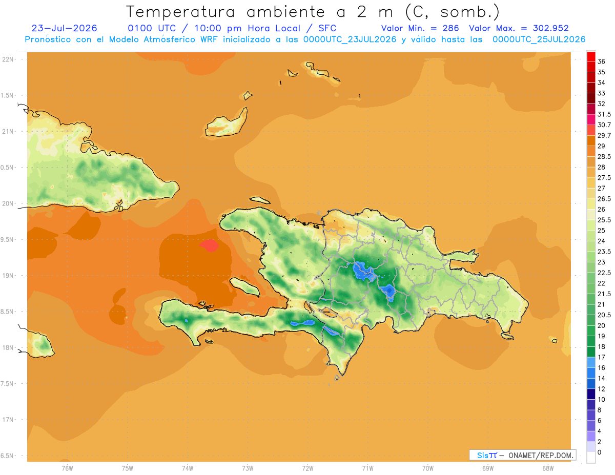Click the '26.5' legend value
The image size is (615, 475).
coord(604,199)
